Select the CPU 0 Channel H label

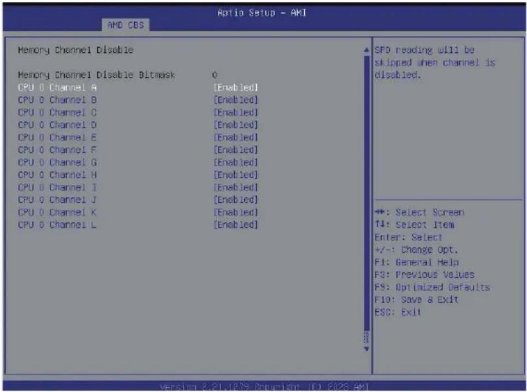[57, 175]
